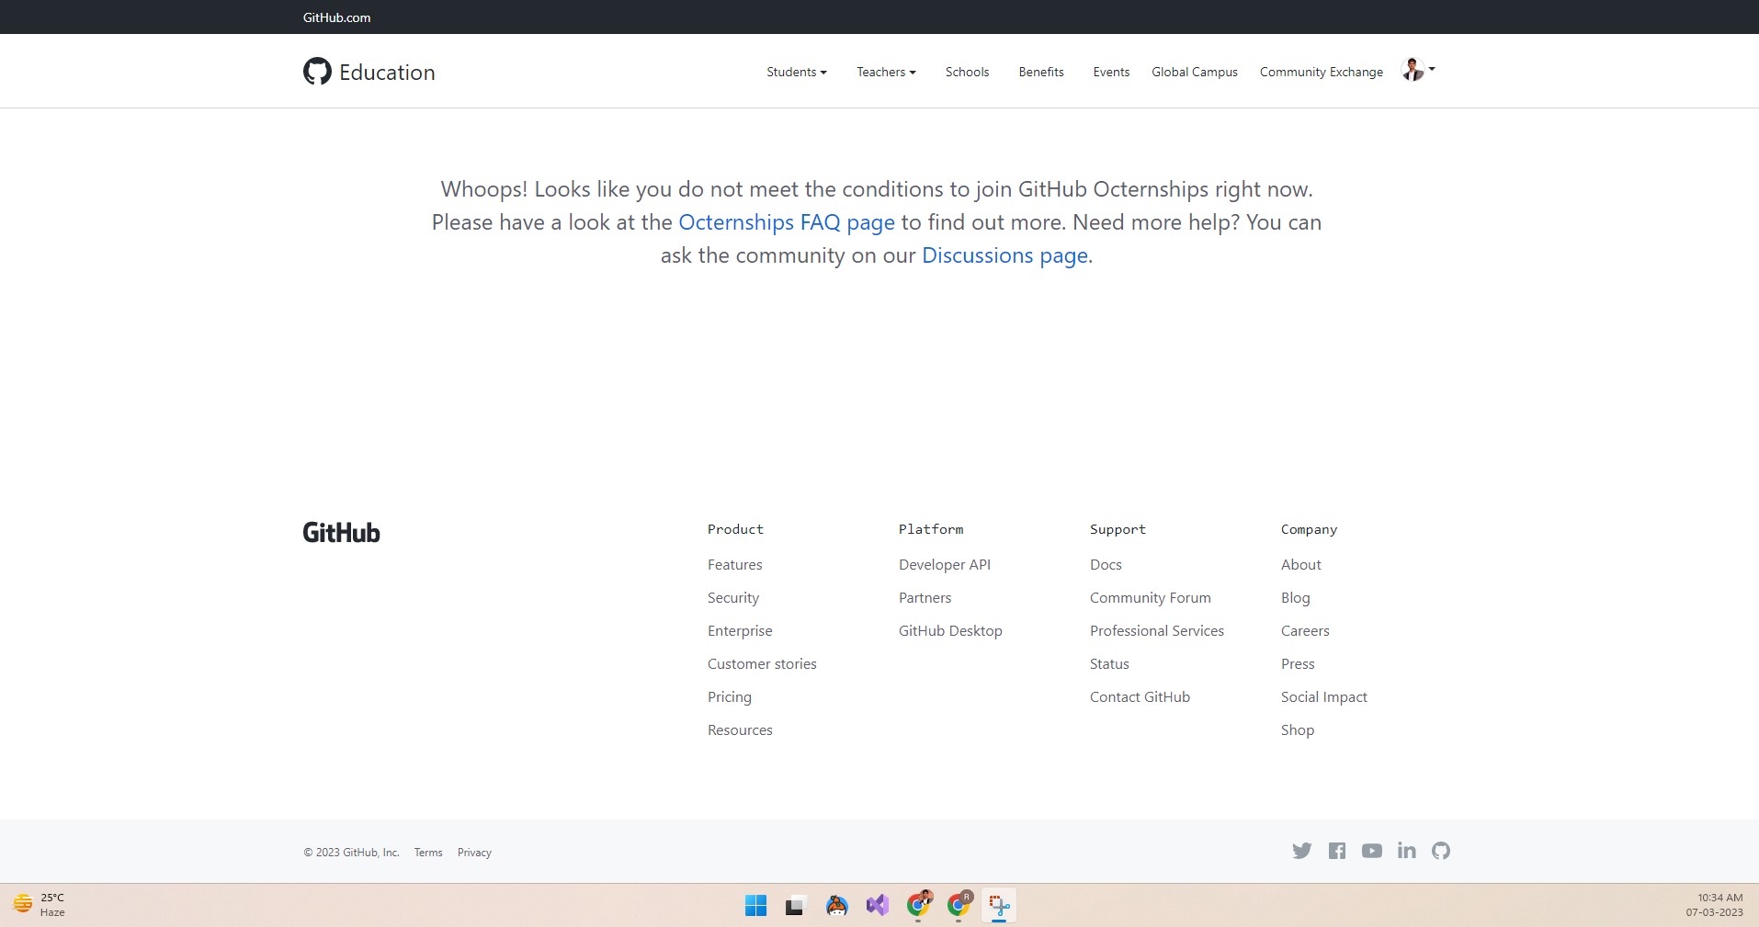This screenshot has height=927, width=1759.
Task: Open the Chrome profile with R badge
Action: coord(959,906)
